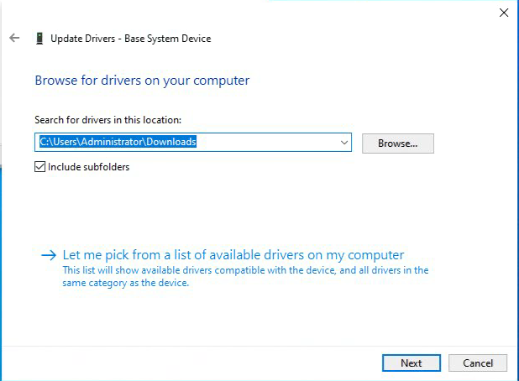Click the description text under Let me pick
519x381 pixels.
click(x=245, y=276)
